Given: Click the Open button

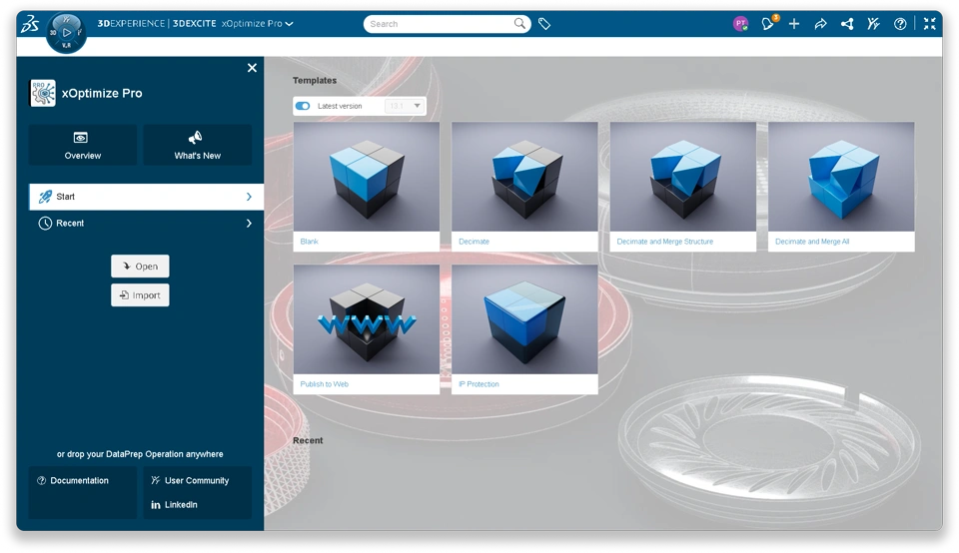Looking at the screenshot, I should 140,267.
